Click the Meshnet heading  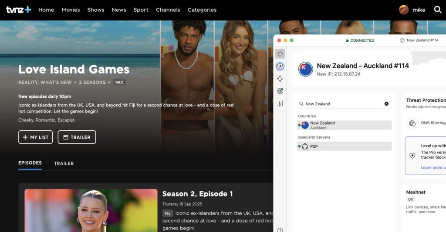click(416, 192)
